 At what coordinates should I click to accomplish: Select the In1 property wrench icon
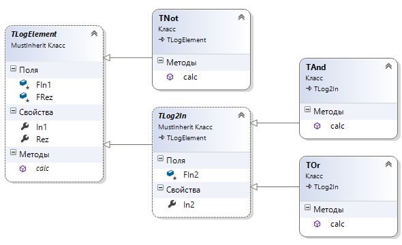point(25,126)
